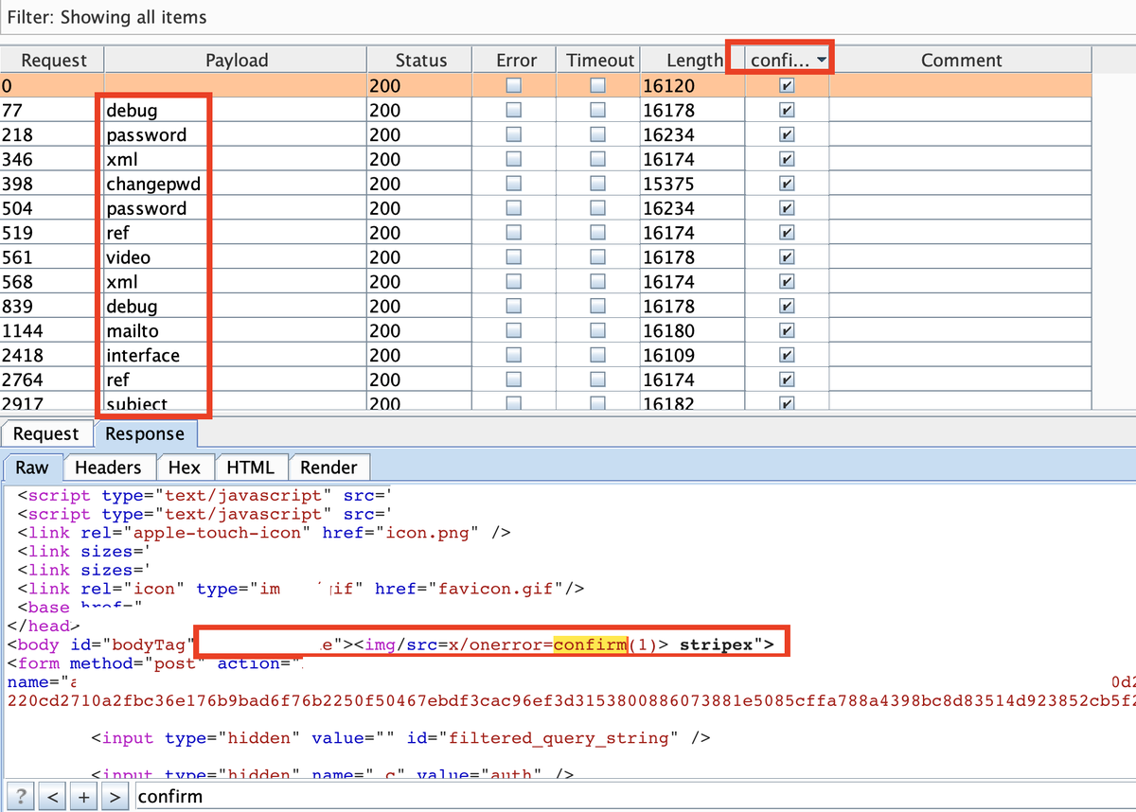
Task: Switch to the Request tab
Action: (x=45, y=433)
